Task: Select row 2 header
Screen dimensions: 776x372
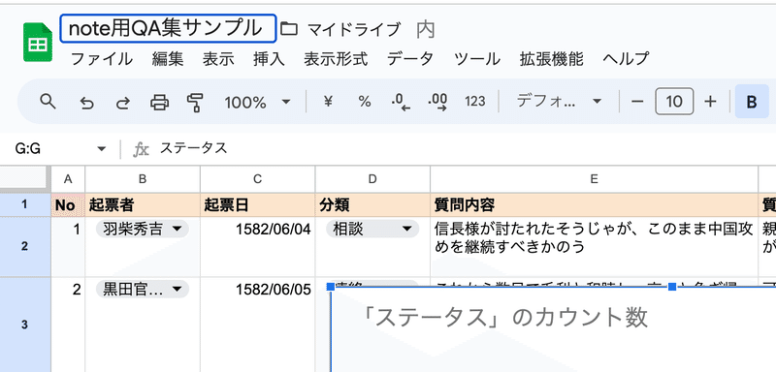Action: point(25,246)
